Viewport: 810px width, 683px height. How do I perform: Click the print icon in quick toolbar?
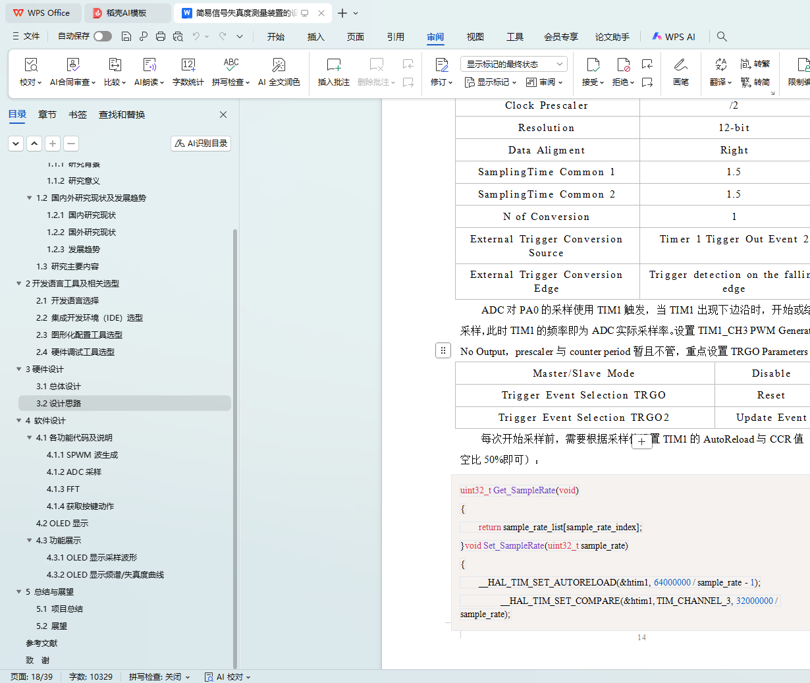coord(161,37)
